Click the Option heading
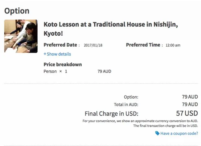This screenshot has height=146, width=201. point(17,11)
